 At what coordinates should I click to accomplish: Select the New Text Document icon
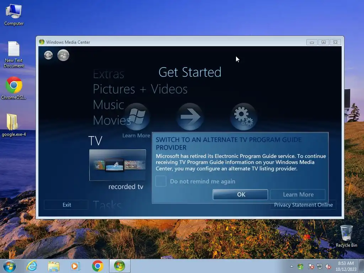tap(14, 55)
